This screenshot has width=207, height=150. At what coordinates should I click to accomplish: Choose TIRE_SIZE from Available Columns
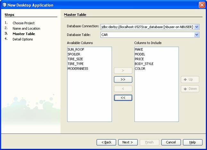pyautogui.click(x=75, y=59)
